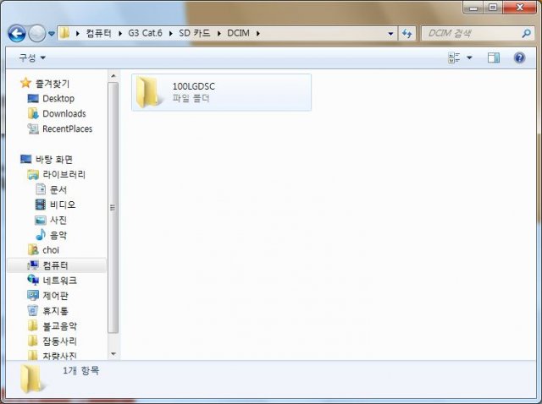
Task: Click the 음악 music note icon
Action: [41, 235]
